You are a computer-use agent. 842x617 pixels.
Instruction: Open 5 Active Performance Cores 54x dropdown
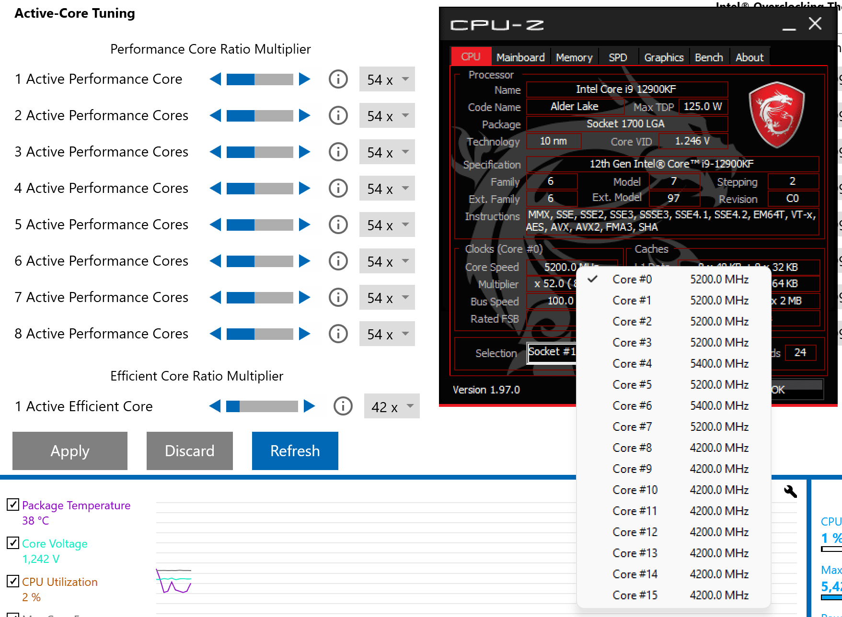click(x=387, y=224)
